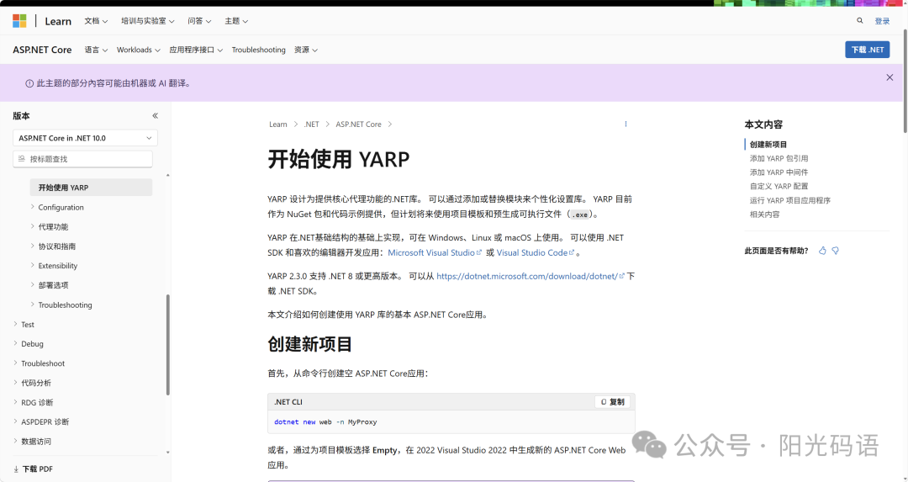
Task: Click the .NET breadcrumb link
Action: pos(312,124)
